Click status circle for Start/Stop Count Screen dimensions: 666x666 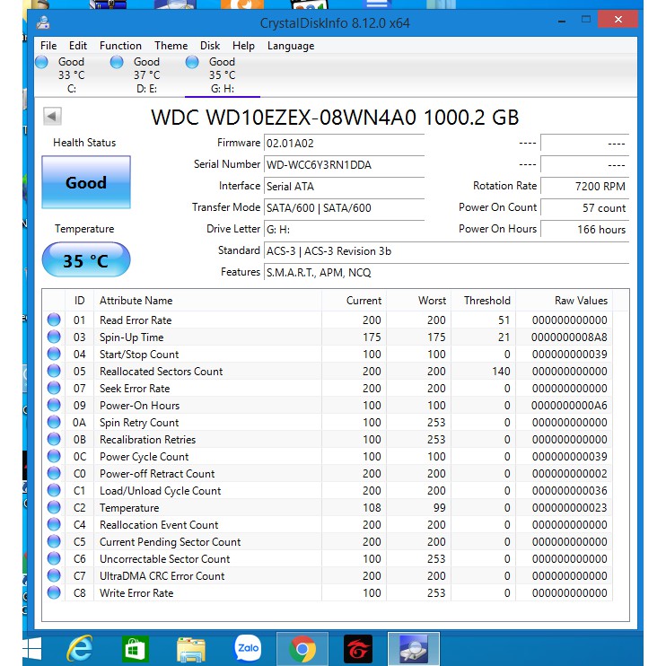(54, 354)
